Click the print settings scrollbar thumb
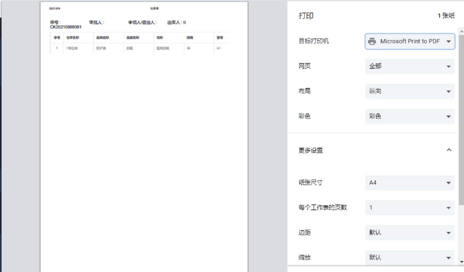Screen dimensions: 464x272 [x=461, y=120]
